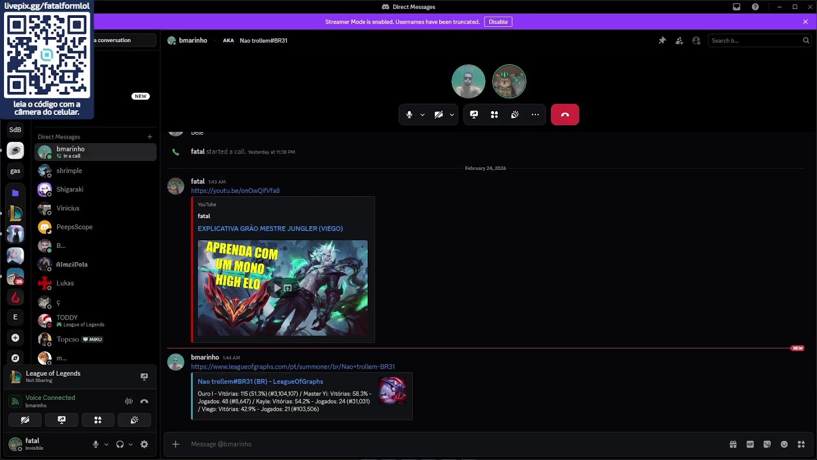Find or start a conversation box
This screenshot has width=817, height=460.
[x=124, y=40]
